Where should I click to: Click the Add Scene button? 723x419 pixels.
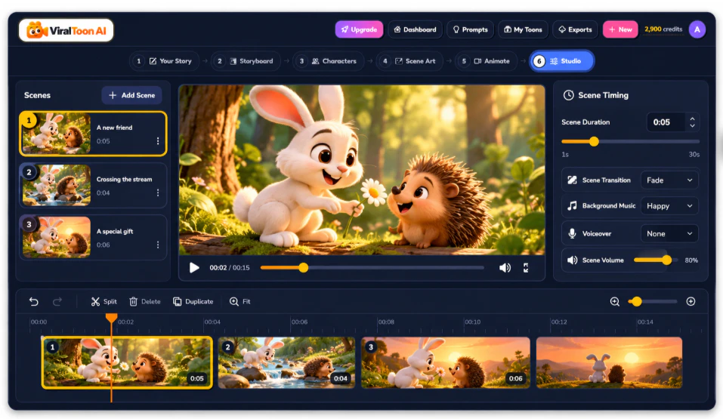(x=131, y=95)
